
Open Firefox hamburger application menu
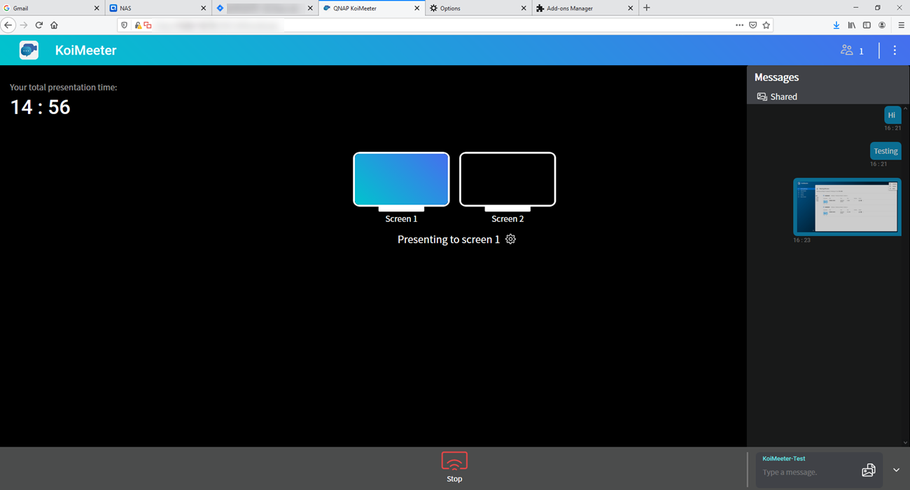coord(901,25)
